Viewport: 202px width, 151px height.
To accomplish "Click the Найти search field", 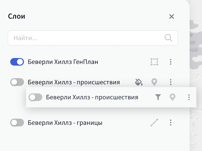I will pyautogui.click(x=86, y=38).
